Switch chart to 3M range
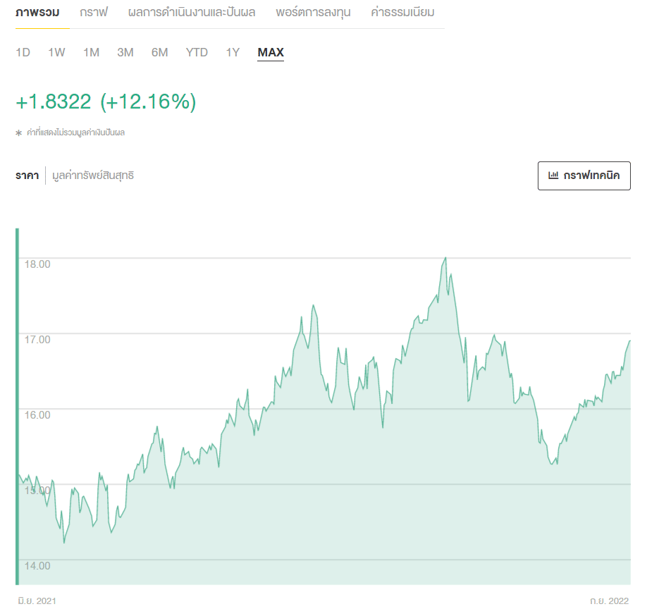Screen dimensions: 647x609 pos(125,53)
